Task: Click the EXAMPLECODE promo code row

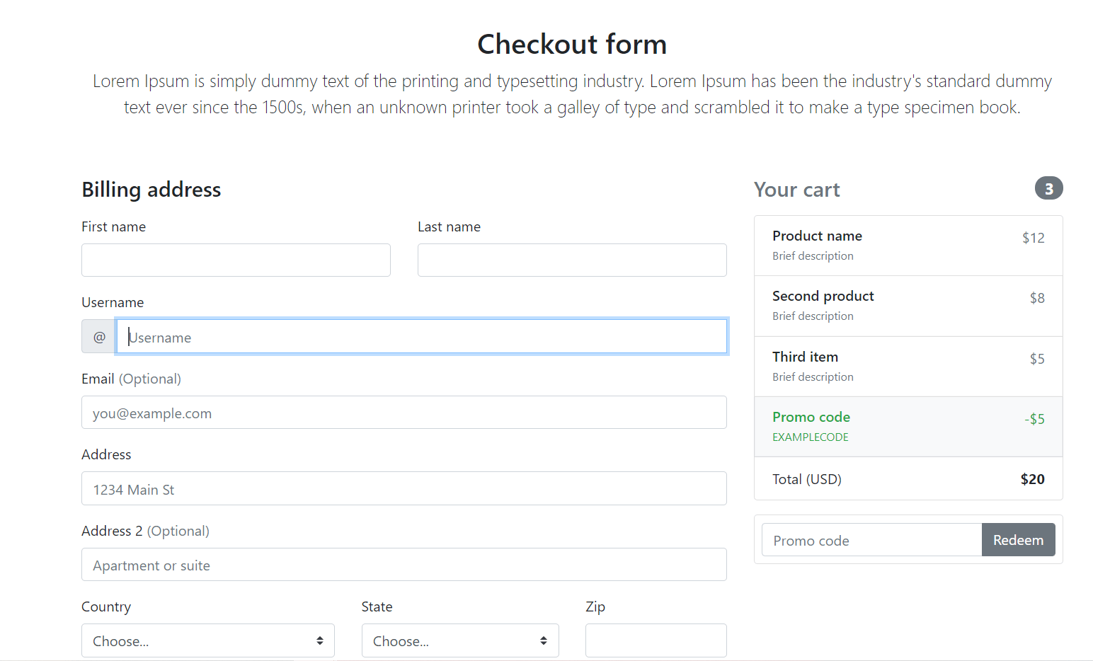Action: click(908, 427)
